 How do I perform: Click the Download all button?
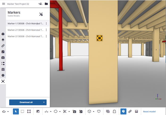[26, 102]
